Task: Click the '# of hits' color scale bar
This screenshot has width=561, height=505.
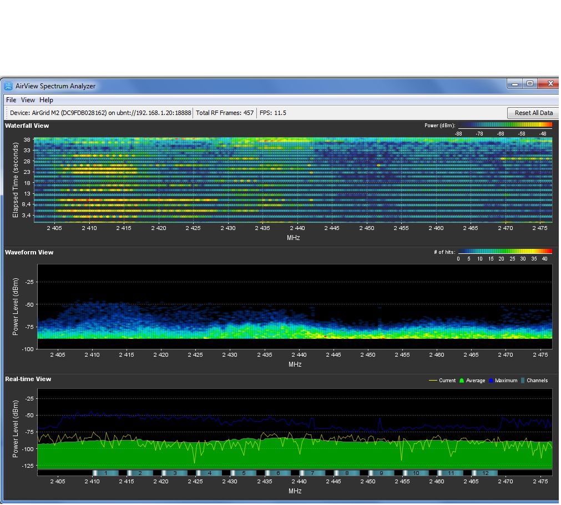Action: [x=506, y=252]
